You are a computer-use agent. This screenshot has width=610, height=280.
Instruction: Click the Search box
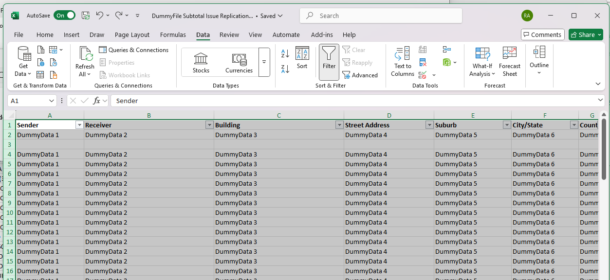coord(381,16)
